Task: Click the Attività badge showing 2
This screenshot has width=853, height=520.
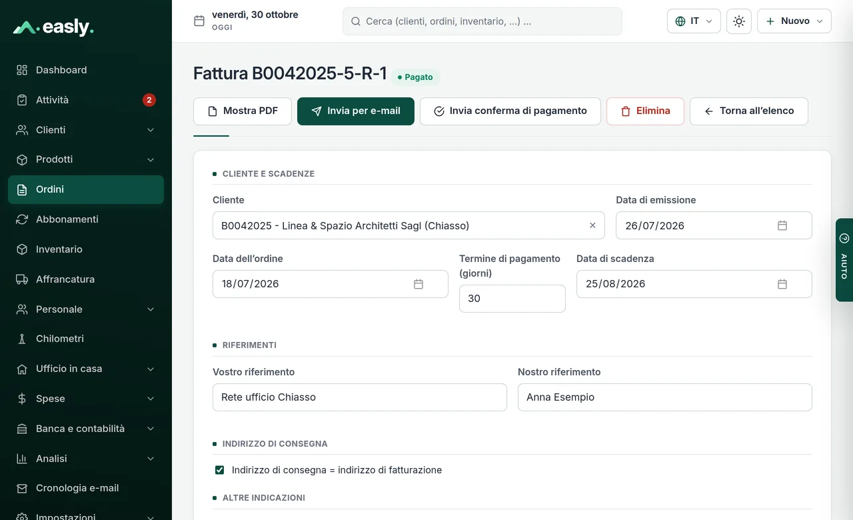Action: point(149,100)
